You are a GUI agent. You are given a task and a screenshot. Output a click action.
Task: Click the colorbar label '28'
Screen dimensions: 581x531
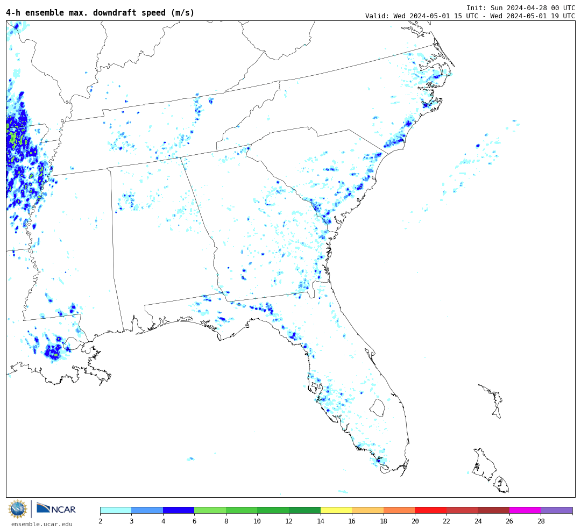(541, 521)
